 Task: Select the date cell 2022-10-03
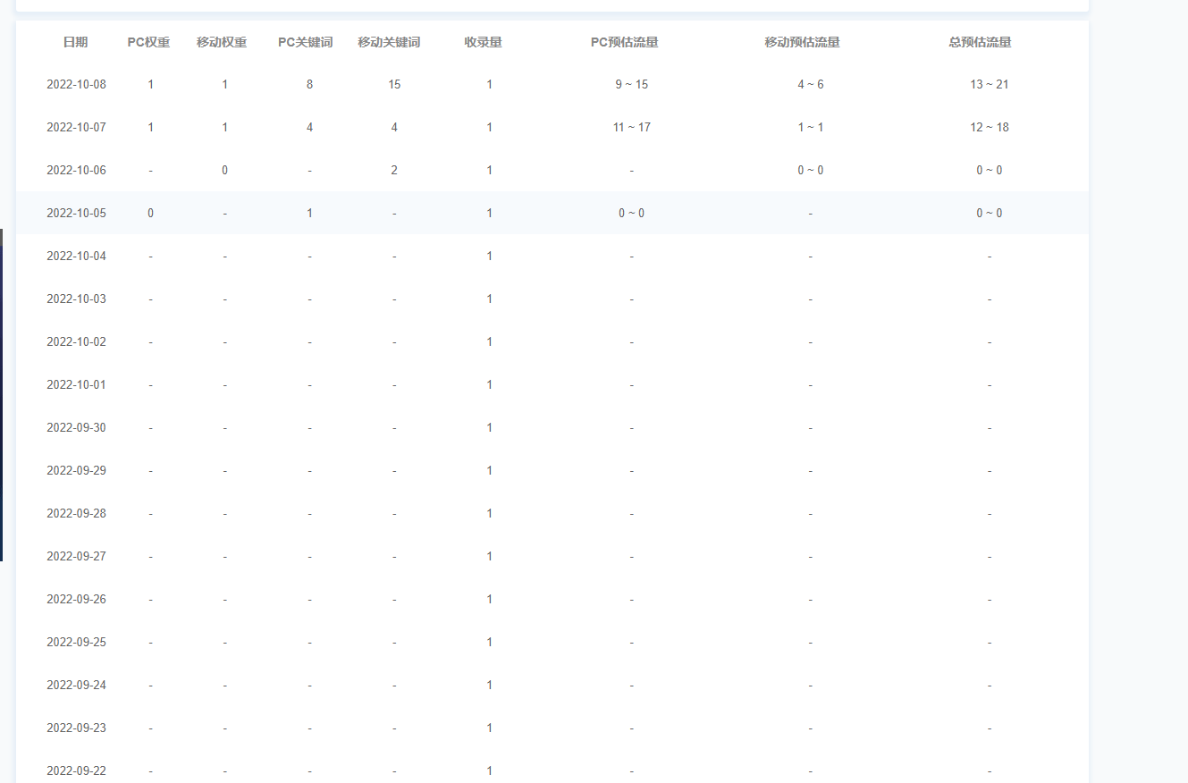point(76,299)
